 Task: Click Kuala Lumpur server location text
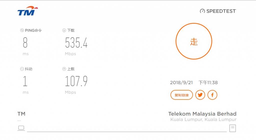click(x=203, y=119)
